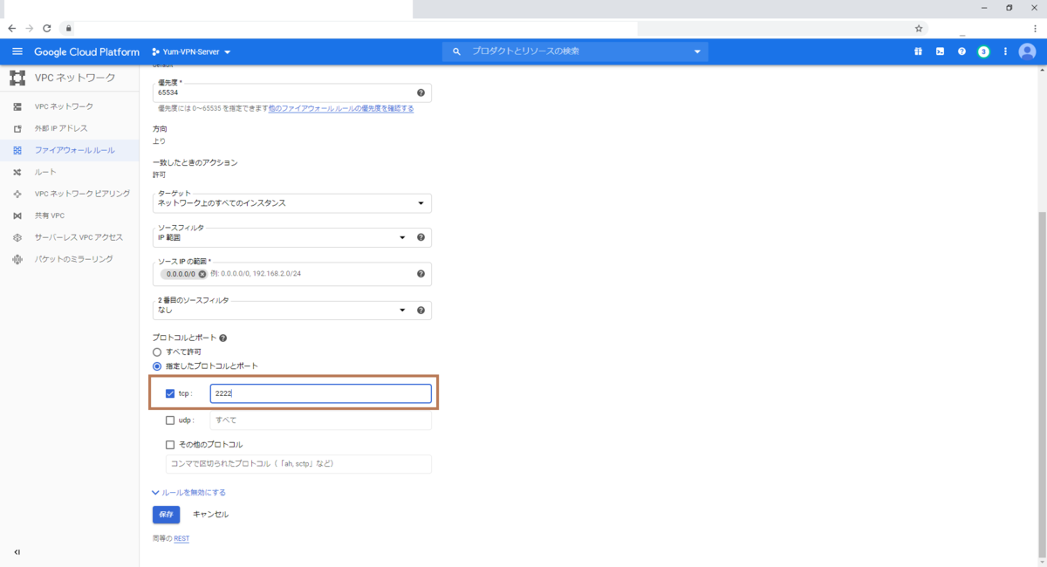Click help icon beside 2 番目のソースフィルタ

point(421,310)
